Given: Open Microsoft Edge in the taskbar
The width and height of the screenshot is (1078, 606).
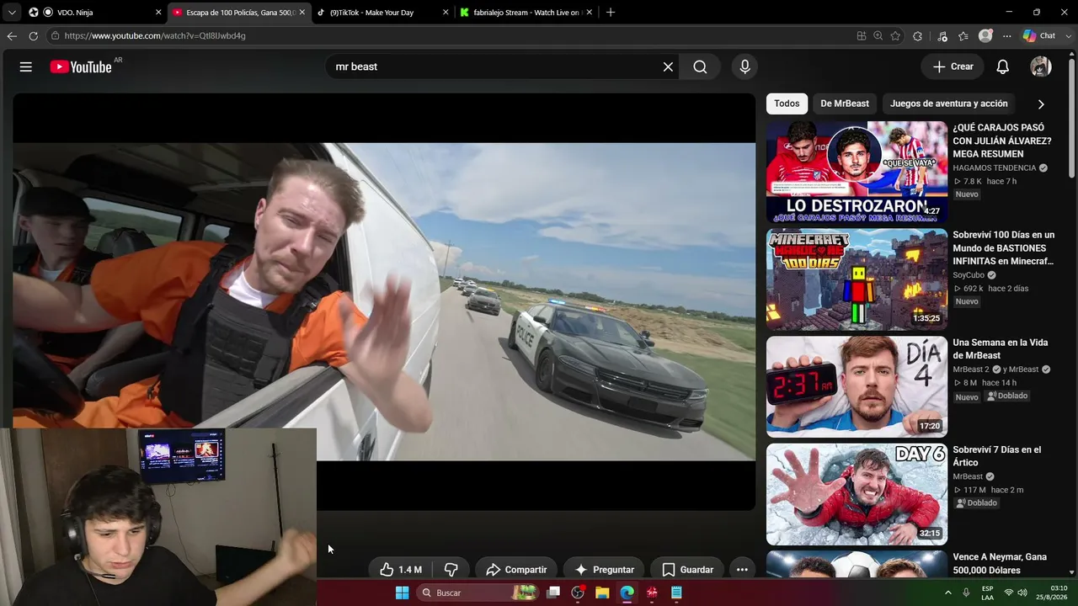Looking at the screenshot, I should click(627, 593).
